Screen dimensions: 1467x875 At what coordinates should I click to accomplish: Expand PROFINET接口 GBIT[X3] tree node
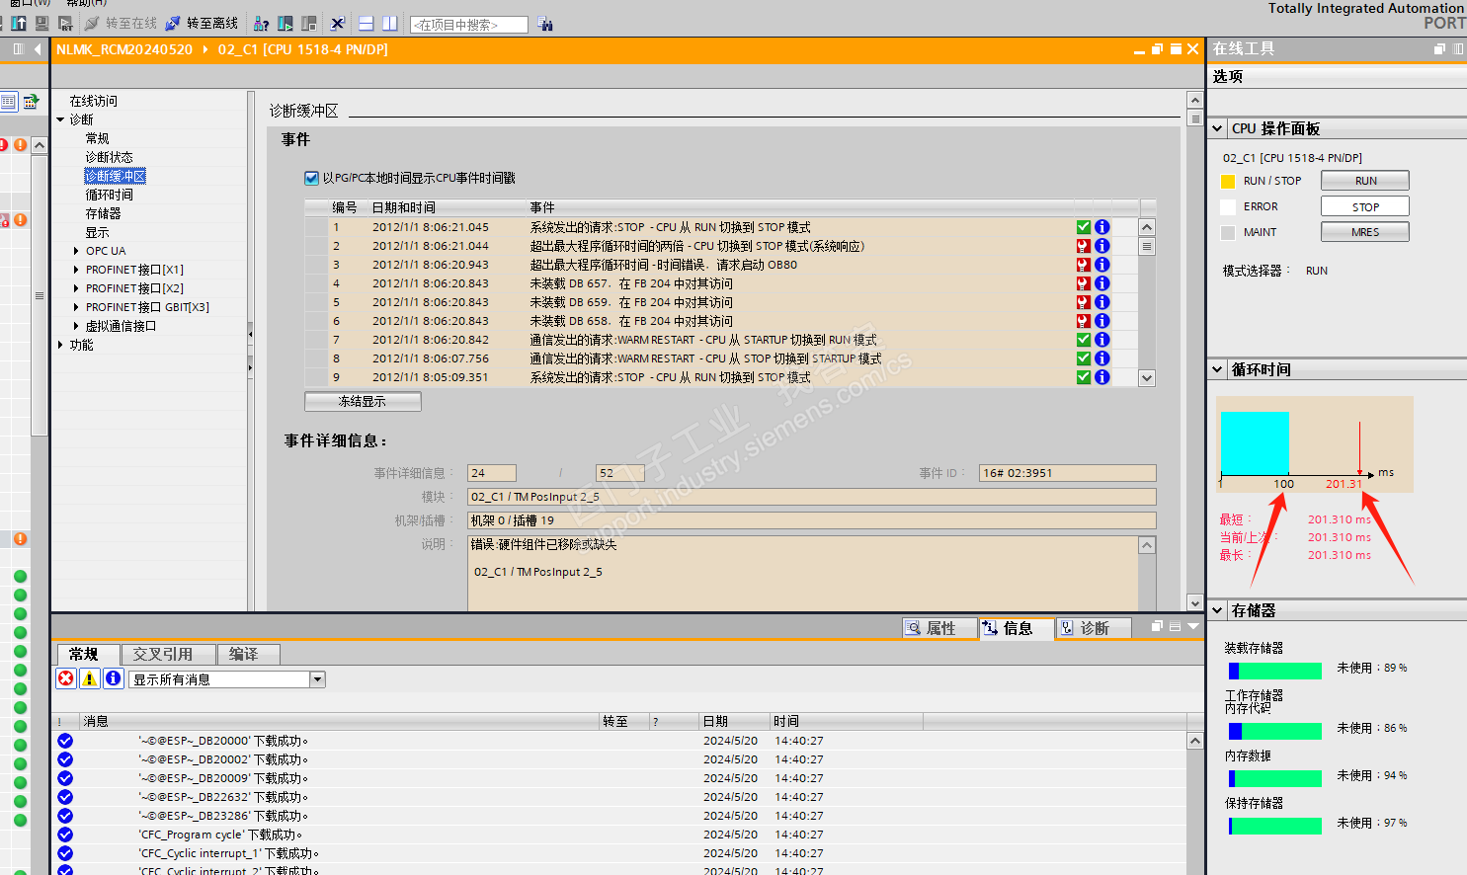76,307
